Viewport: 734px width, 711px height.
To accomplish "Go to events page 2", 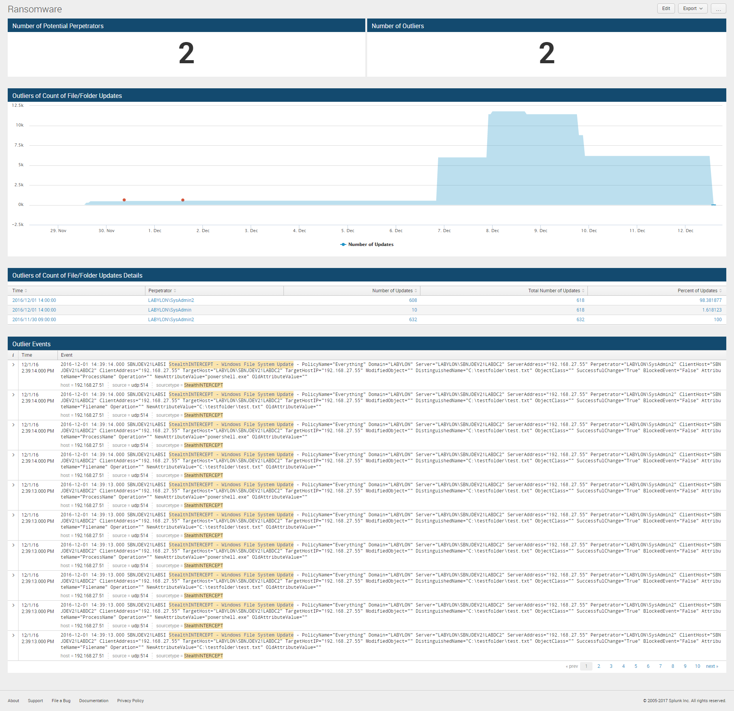I will [x=599, y=666].
